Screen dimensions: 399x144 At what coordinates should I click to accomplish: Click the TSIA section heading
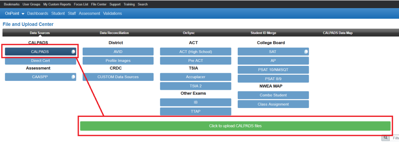click(193, 68)
